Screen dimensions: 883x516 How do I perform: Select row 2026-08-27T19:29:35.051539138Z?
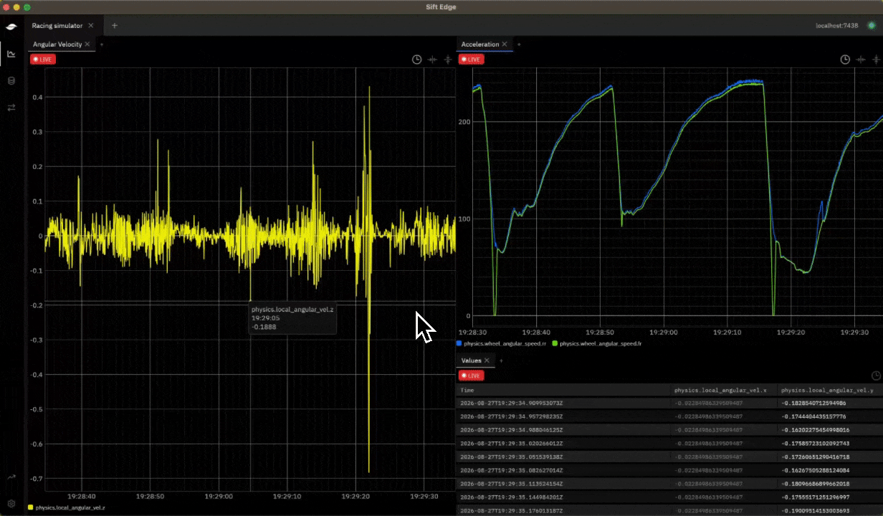669,457
